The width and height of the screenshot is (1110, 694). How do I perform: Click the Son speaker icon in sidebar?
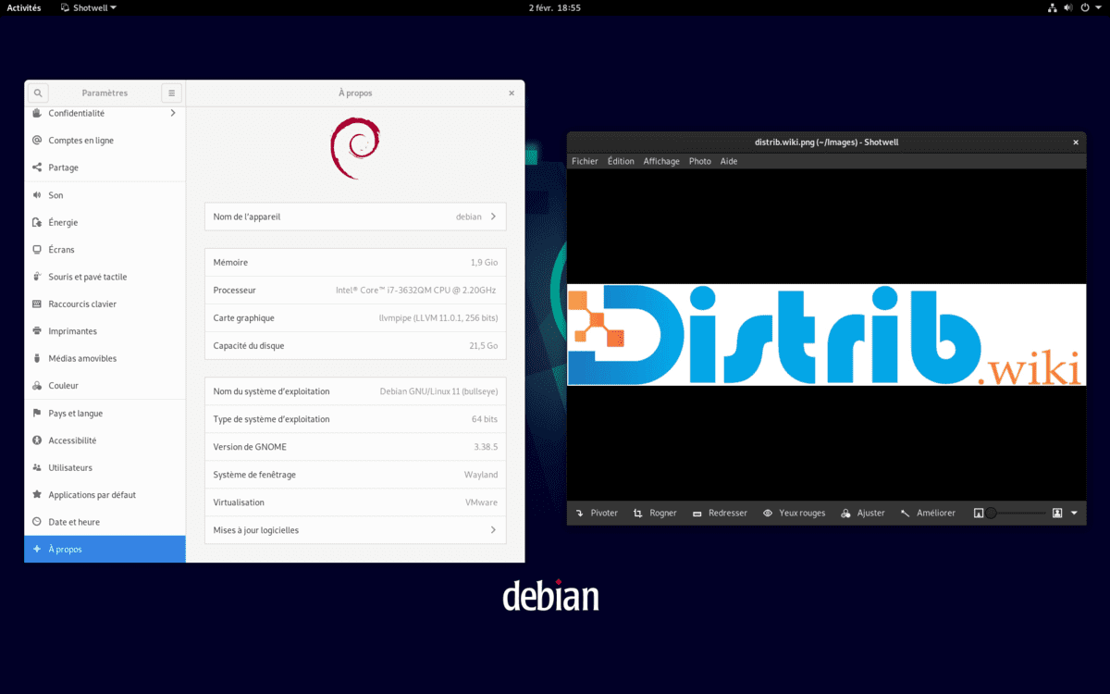(x=37, y=195)
